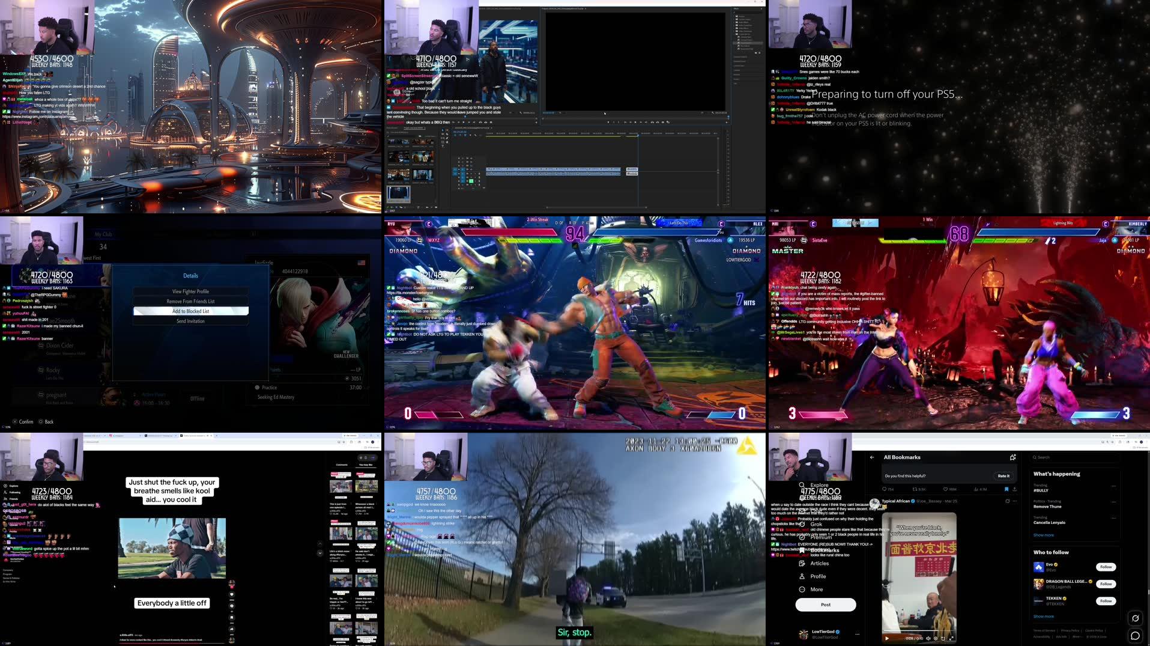Open Grok from the X sidebar
The height and width of the screenshot is (646, 1150).
[816, 524]
